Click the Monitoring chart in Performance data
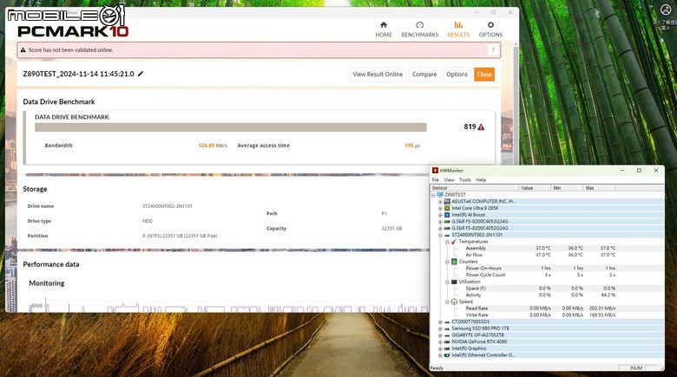This screenshot has height=377, width=677. [x=229, y=306]
